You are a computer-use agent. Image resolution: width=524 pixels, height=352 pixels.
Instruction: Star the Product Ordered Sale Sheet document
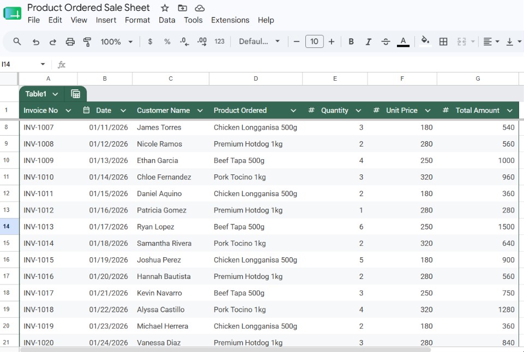[165, 8]
